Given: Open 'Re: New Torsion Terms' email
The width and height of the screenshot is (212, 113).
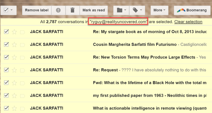Looking at the screenshot, I should (144, 57).
